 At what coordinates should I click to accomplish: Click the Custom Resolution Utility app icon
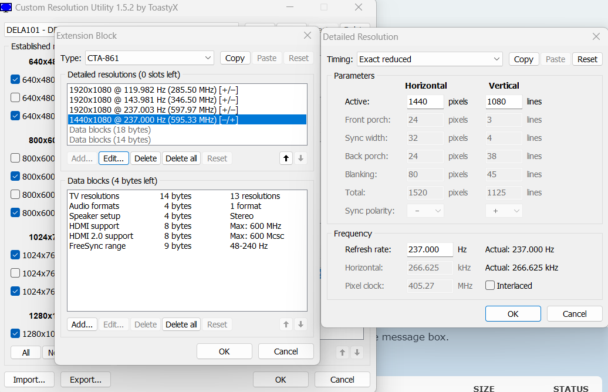pos(6,8)
